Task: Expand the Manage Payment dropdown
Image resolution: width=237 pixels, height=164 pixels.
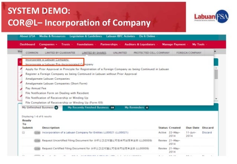Action: click(x=175, y=45)
